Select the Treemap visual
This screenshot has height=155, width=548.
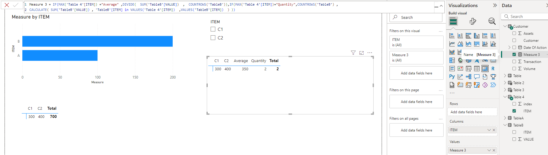pyautogui.click(x=452, y=60)
